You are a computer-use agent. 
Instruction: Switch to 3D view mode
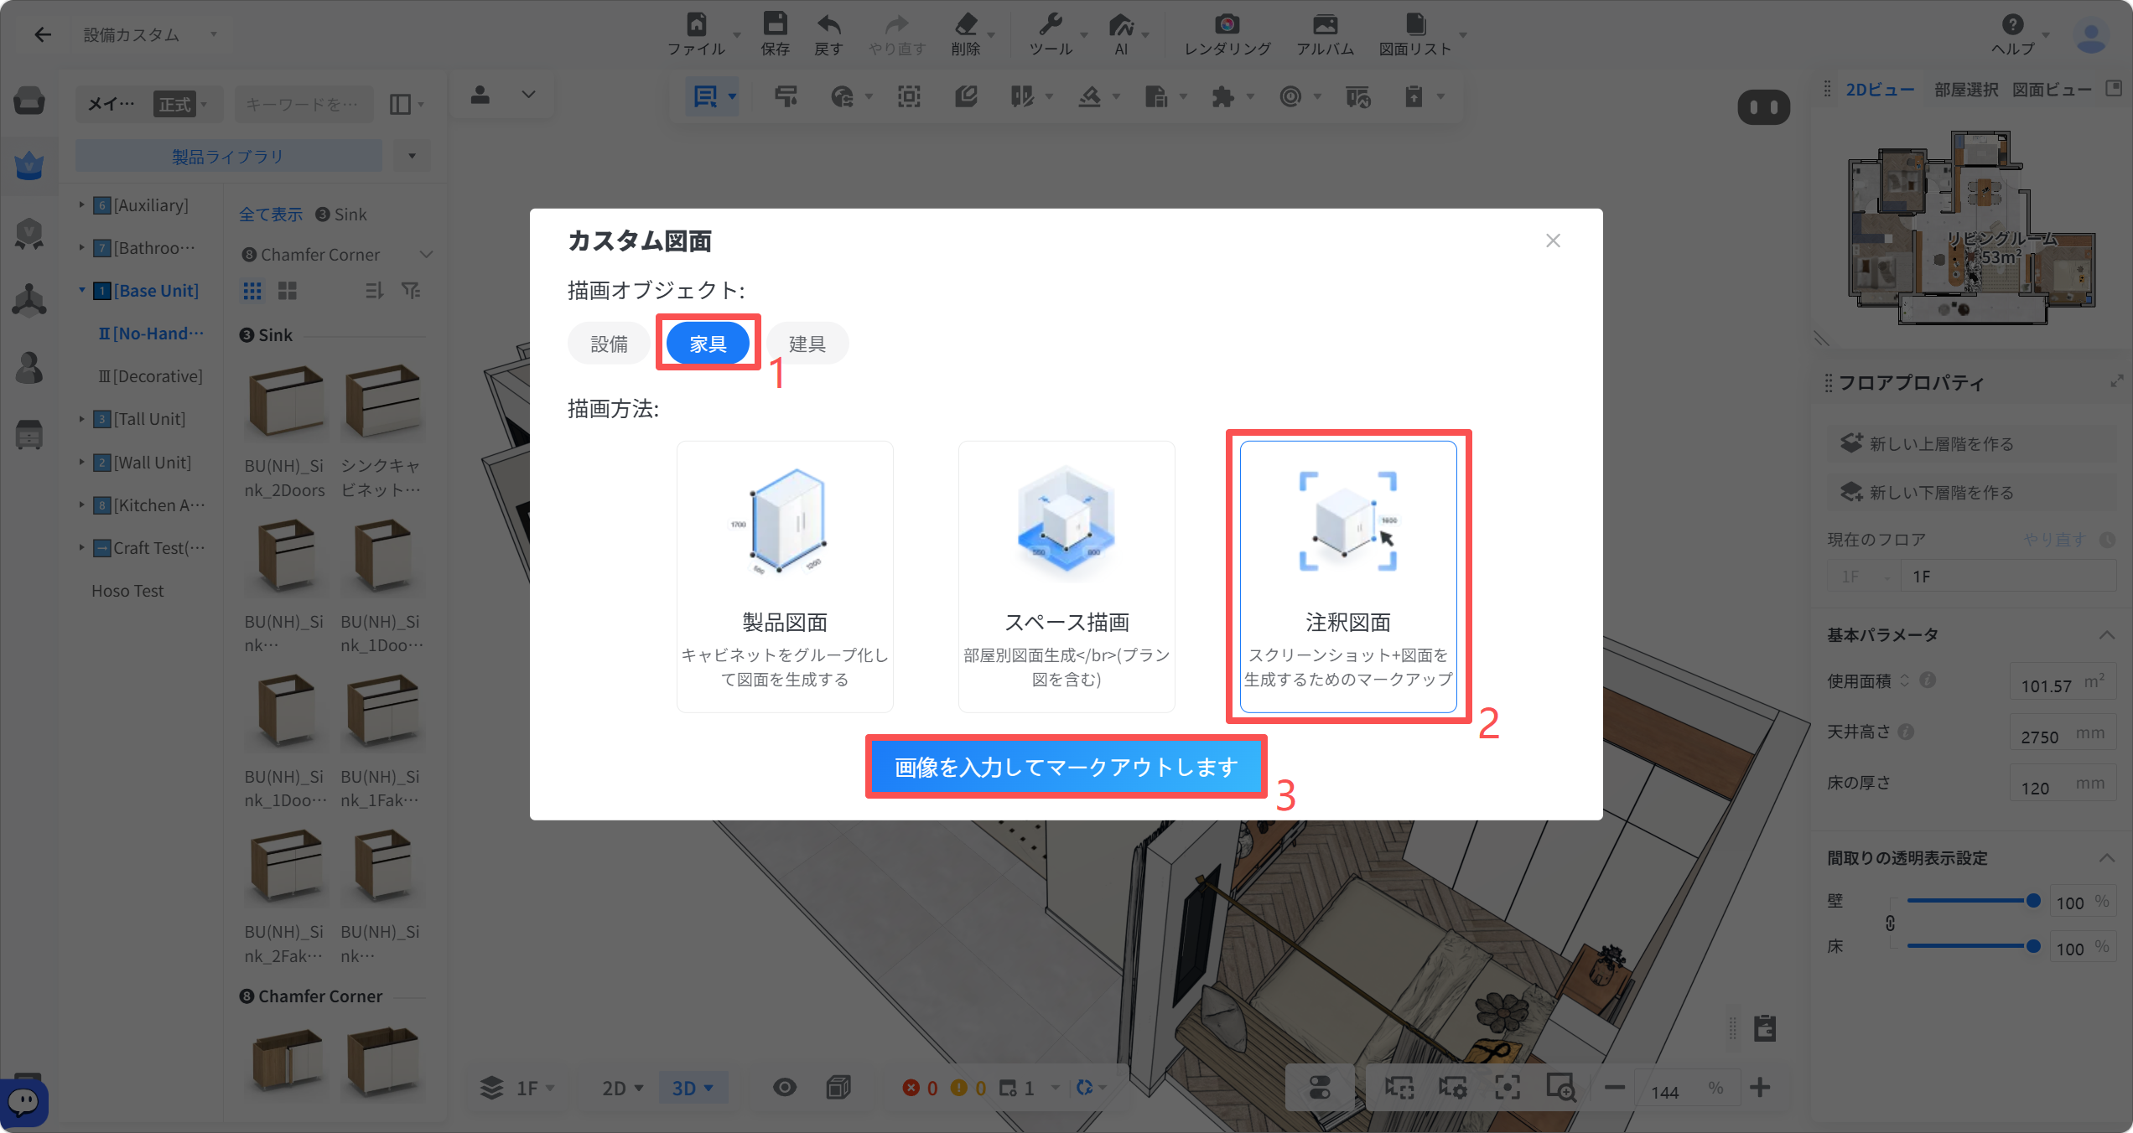[x=693, y=1088]
